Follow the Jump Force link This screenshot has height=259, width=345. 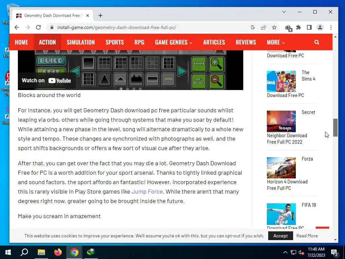click(x=147, y=192)
